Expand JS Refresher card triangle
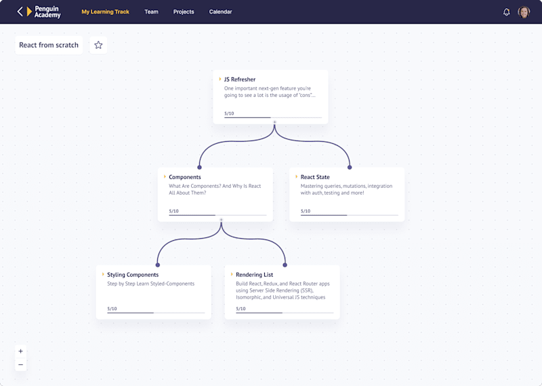542x386 pixels. 220,79
